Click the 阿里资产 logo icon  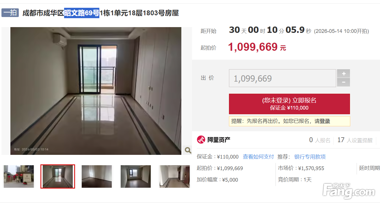pos(201,140)
